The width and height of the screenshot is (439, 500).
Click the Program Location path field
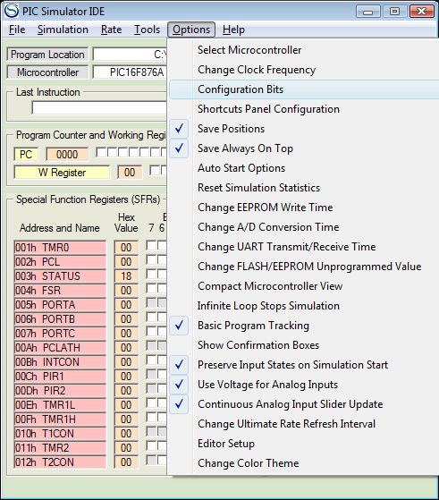(x=130, y=55)
